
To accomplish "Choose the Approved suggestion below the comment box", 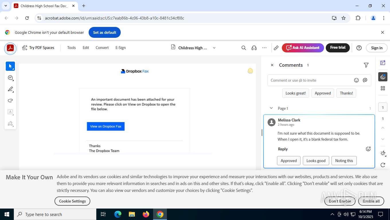I will point(323,93).
